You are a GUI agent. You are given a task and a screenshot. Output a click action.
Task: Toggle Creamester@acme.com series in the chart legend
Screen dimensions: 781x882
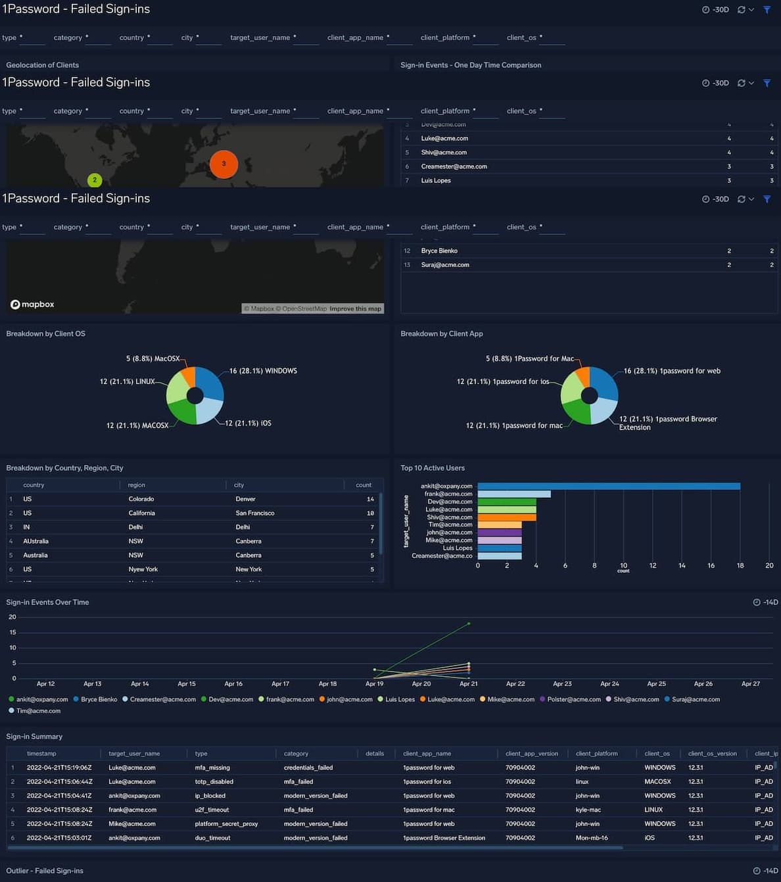pyautogui.click(x=158, y=699)
